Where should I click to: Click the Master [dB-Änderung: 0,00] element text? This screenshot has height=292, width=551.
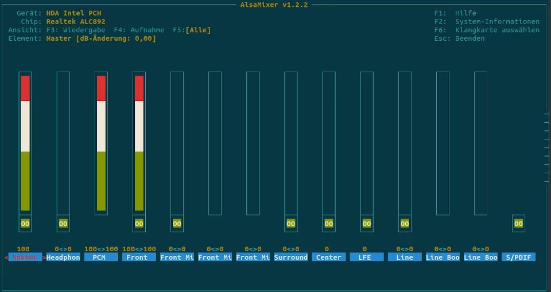[101, 38]
